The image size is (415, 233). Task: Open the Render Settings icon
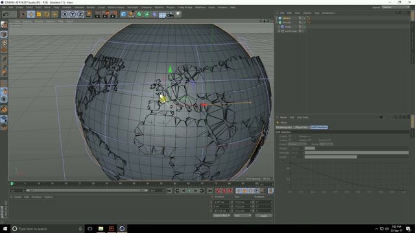click(x=113, y=14)
